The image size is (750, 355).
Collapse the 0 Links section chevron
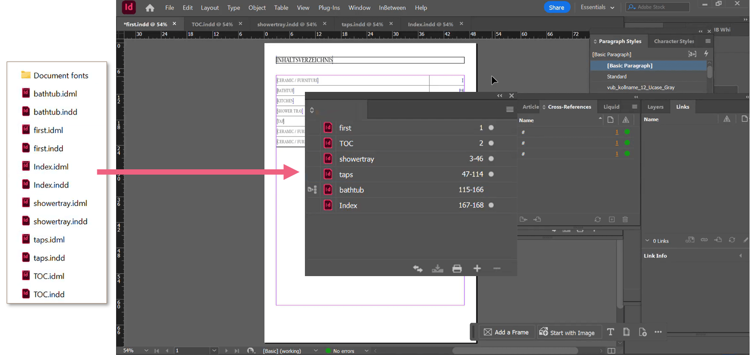(647, 241)
